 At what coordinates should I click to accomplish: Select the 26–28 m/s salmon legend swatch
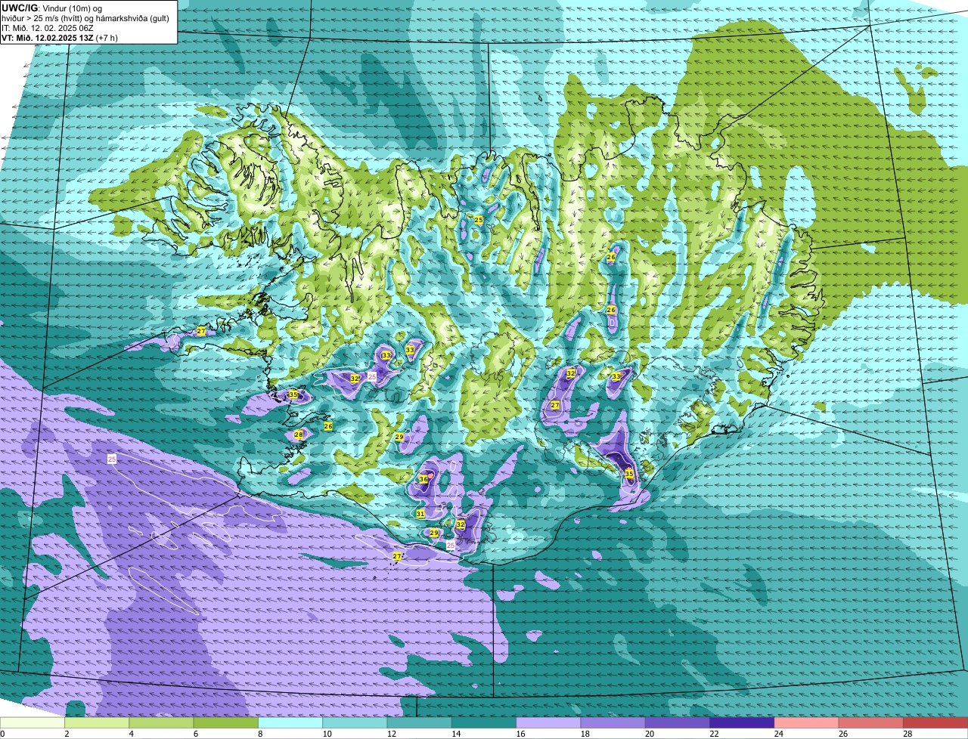871,723
